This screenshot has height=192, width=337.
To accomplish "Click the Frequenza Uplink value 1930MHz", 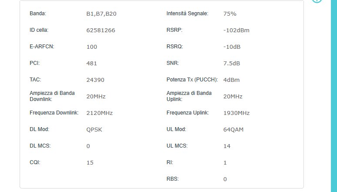I will point(236,113).
